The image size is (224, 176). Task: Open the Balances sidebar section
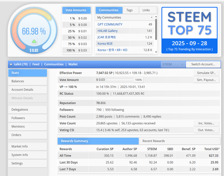(28, 81)
